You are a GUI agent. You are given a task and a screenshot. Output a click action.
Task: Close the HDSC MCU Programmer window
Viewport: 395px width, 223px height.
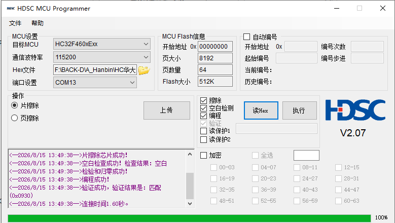point(383,8)
